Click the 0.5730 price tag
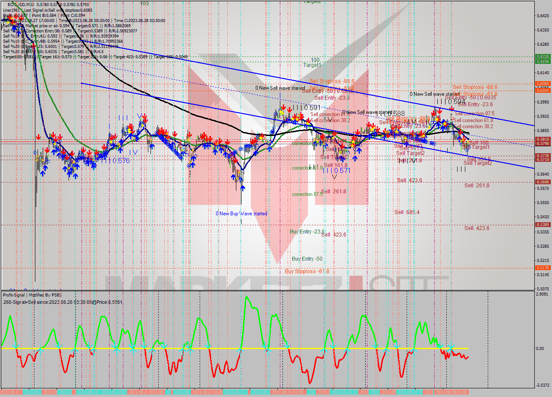The height and width of the screenshot is (397, 552). 543,155
